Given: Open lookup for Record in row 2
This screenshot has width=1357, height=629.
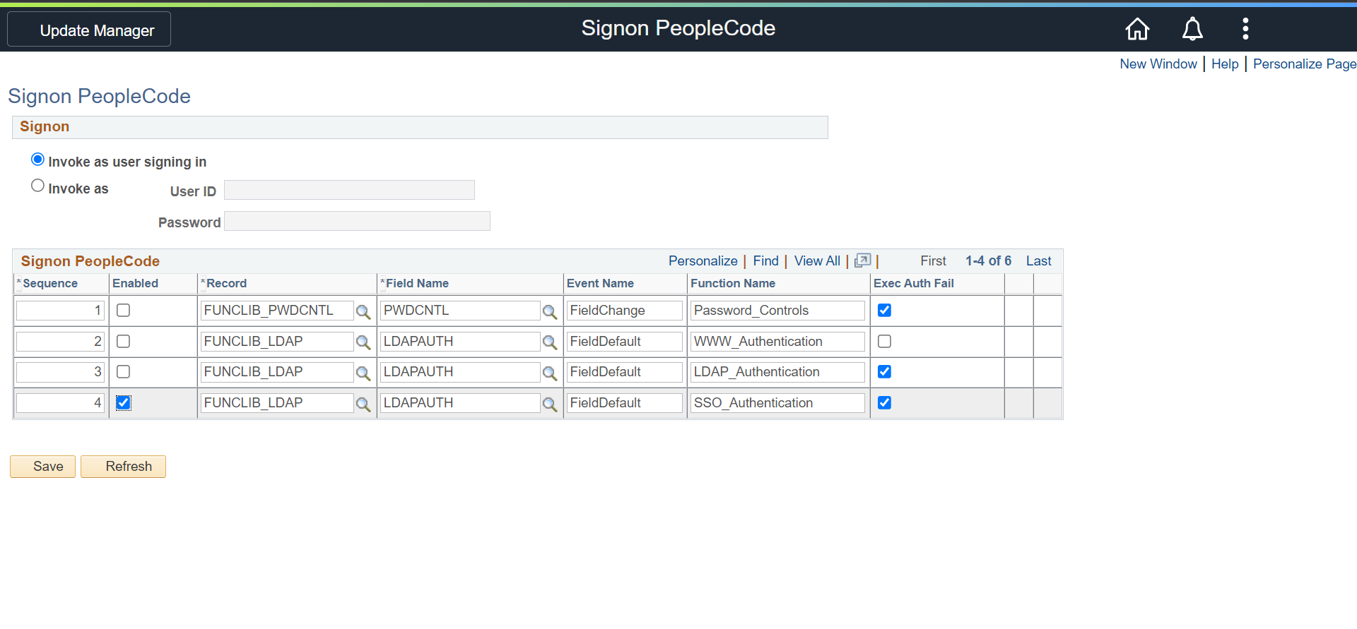Looking at the screenshot, I should point(363,342).
